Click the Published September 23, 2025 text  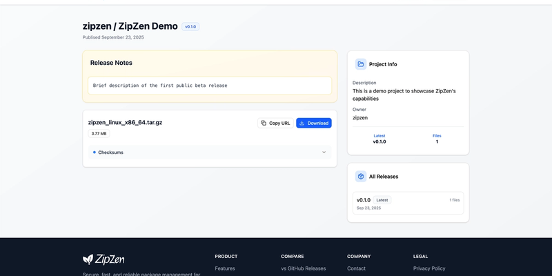113,37
